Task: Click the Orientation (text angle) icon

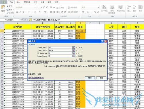Action: point(62,7)
